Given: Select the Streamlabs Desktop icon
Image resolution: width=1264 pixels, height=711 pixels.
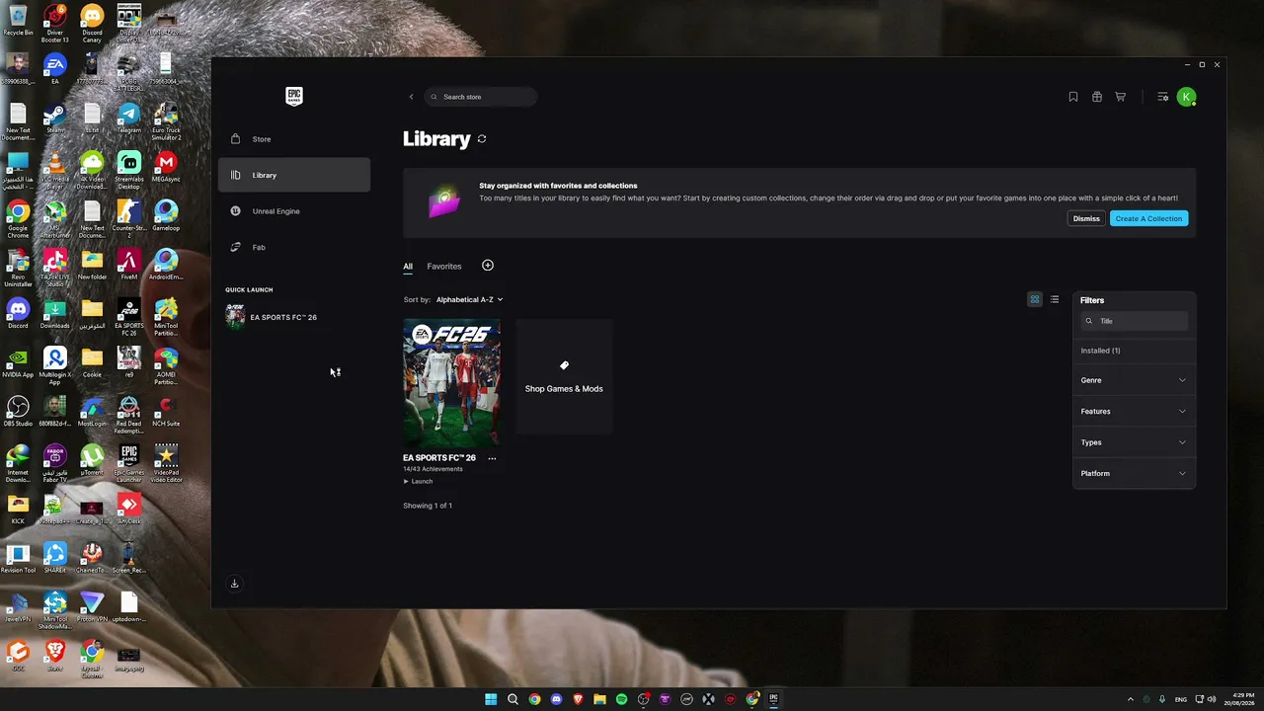Looking at the screenshot, I should point(129,171).
